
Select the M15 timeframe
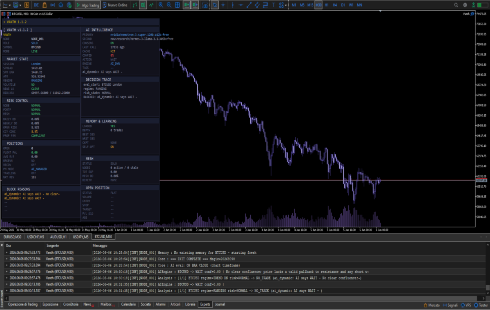pyautogui.click(x=310, y=5)
